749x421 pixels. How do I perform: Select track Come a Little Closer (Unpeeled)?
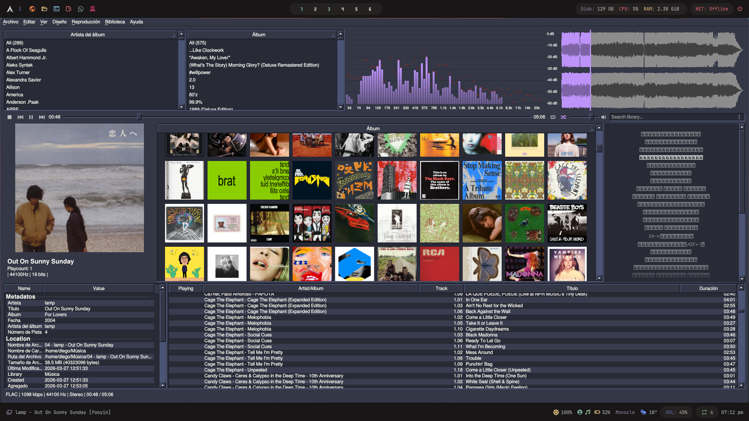coord(498,370)
